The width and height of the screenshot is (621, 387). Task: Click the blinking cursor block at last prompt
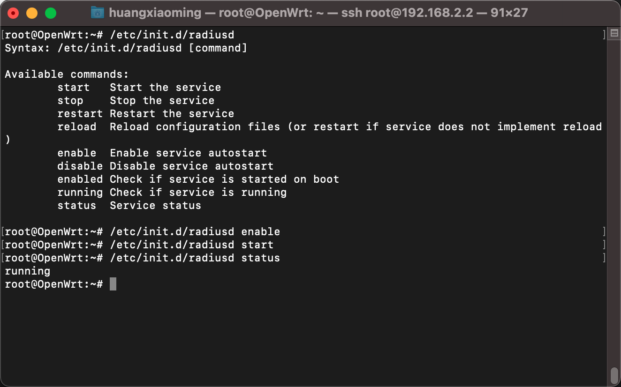tap(113, 284)
